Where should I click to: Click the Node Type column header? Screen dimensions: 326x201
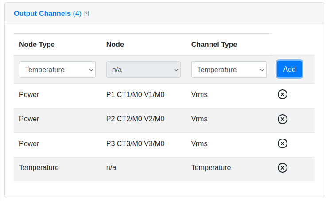click(37, 44)
